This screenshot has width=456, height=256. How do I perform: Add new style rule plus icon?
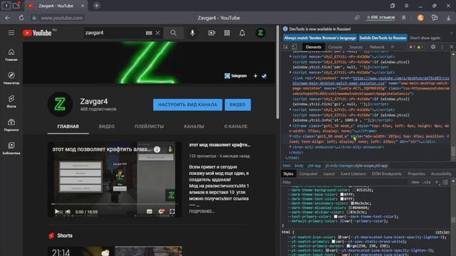437,182
